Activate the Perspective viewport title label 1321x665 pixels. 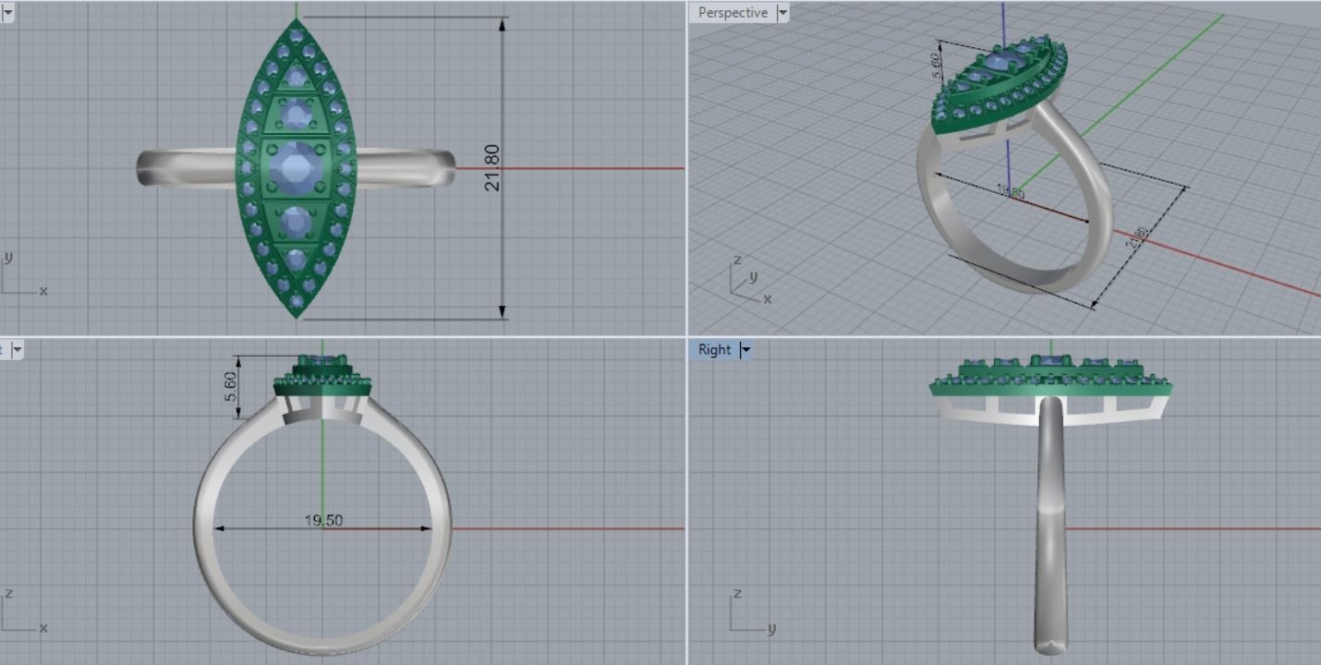pos(733,13)
